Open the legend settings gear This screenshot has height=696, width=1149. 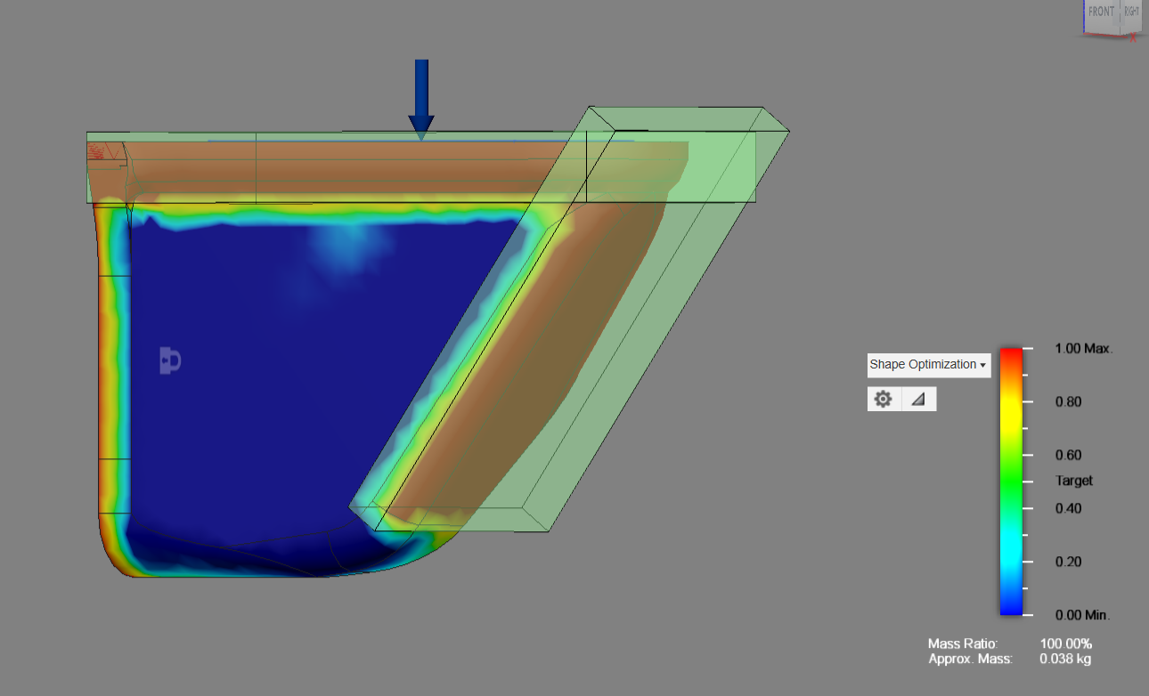[884, 400]
